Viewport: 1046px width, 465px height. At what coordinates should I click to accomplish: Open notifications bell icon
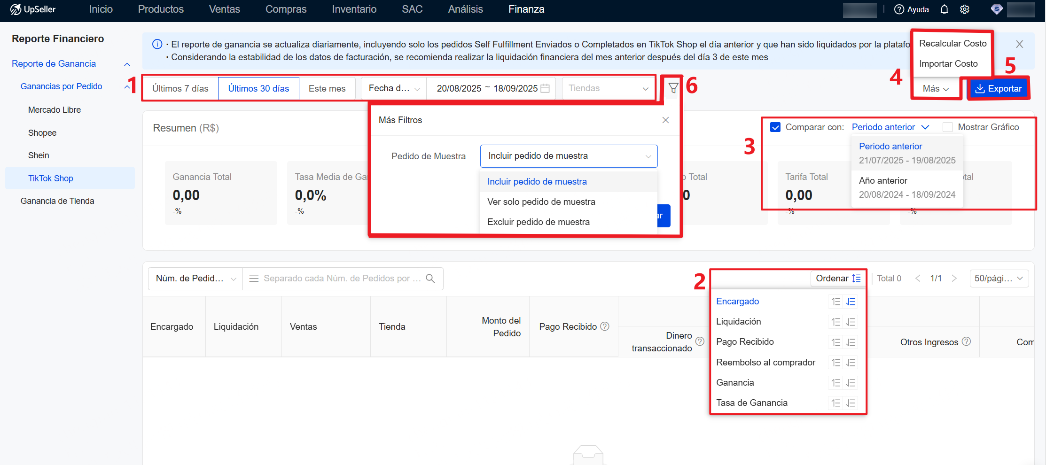click(944, 9)
